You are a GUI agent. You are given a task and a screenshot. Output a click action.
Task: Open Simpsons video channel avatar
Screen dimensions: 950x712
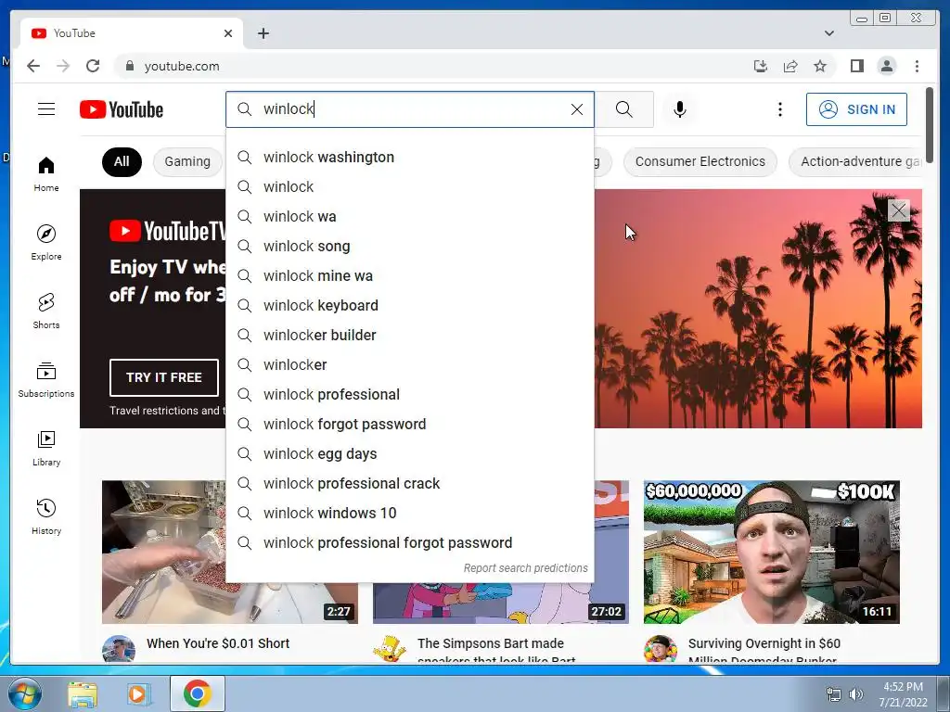click(x=389, y=649)
